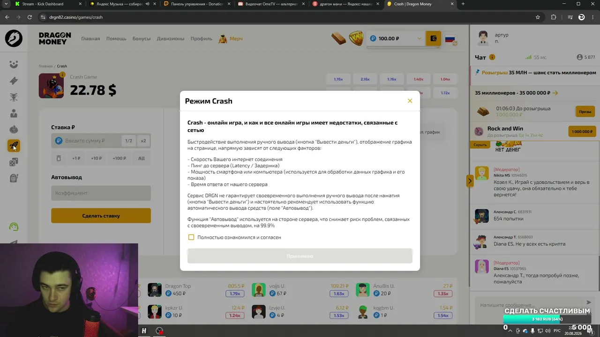Switch to Видеочат OmeTV browser tab

pos(273,4)
